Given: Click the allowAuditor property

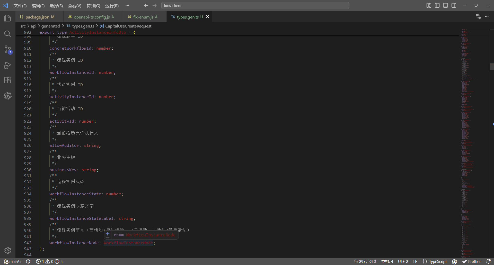Looking at the screenshot, I should pyautogui.click(x=64, y=145).
